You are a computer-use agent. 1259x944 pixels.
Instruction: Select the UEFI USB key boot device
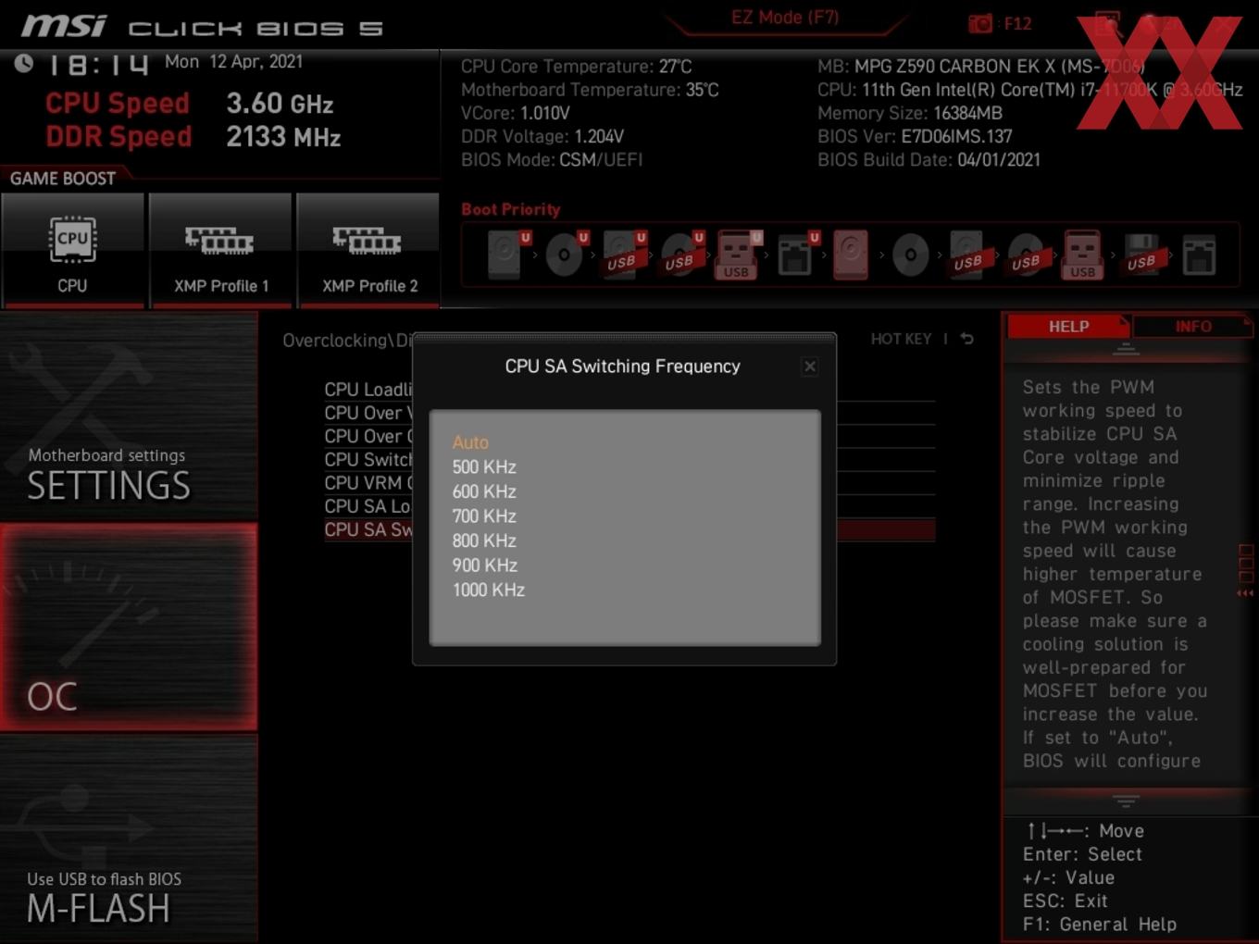tap(738, 255)
